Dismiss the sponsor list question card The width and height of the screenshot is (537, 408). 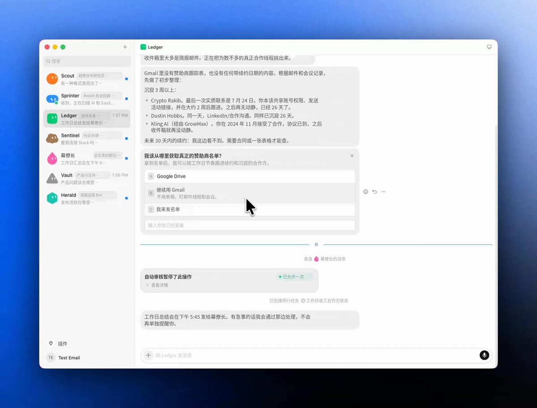[352, 156]
